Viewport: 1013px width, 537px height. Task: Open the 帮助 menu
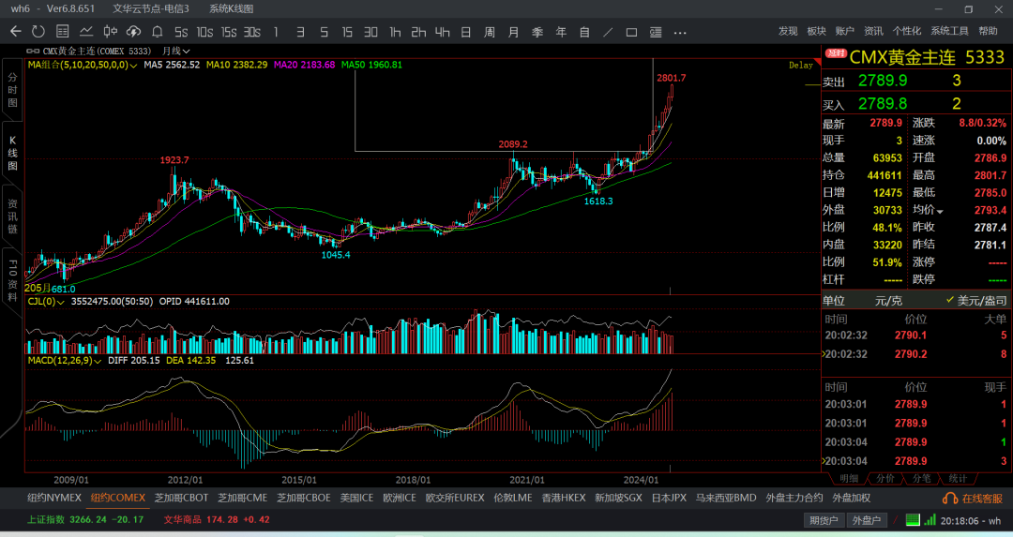point(988,31)
